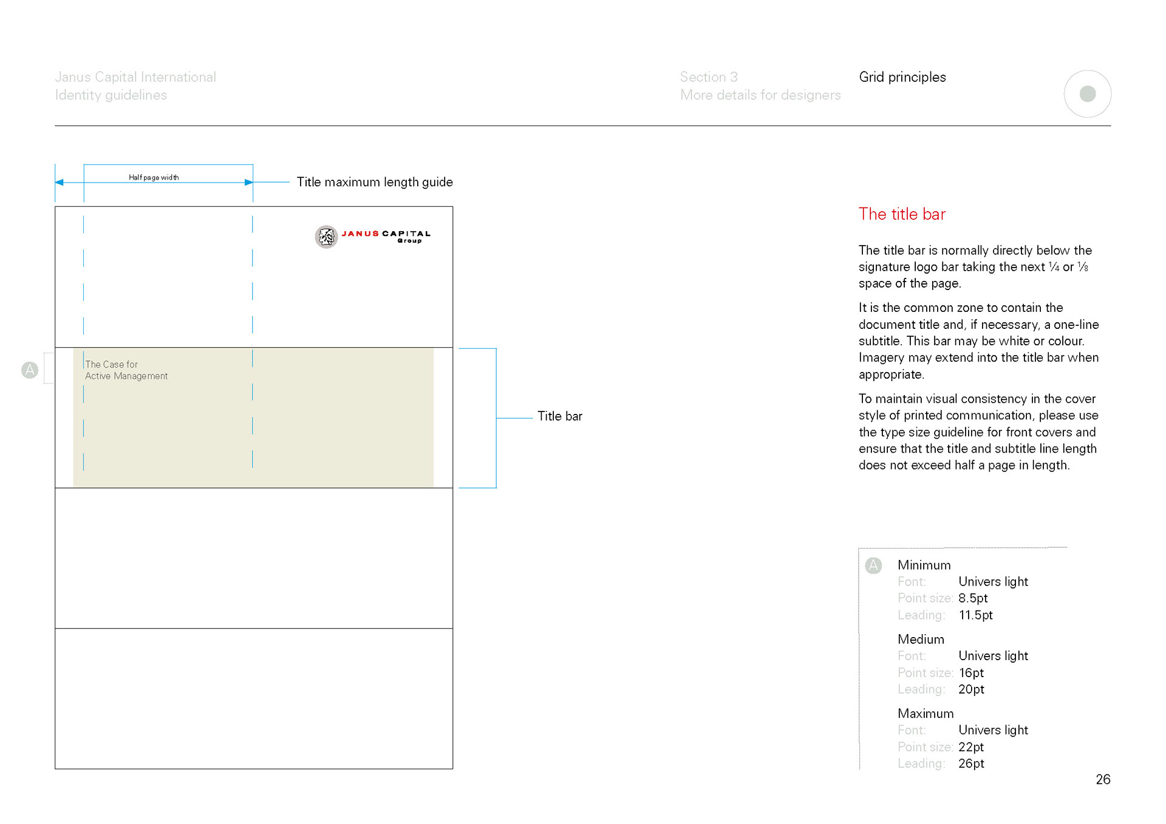The height and width of the screenshot is (824, 1166).
Task: Click the left arrowhead of the width guide
Action: [60, 182]
